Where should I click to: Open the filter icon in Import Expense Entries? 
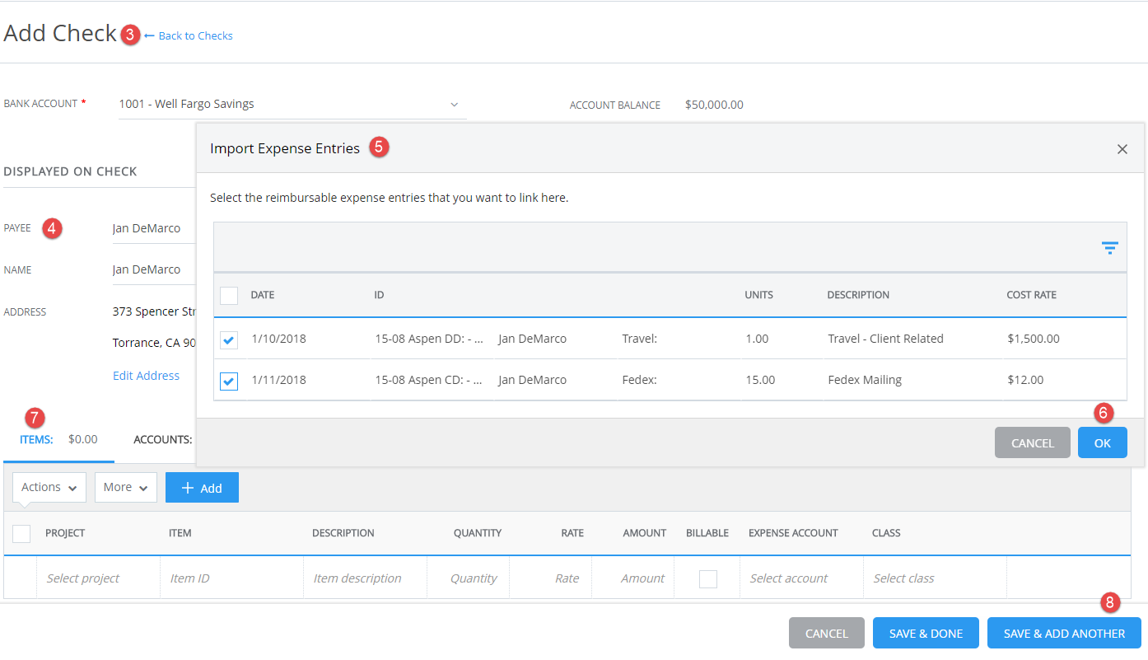pos(1109,247)
